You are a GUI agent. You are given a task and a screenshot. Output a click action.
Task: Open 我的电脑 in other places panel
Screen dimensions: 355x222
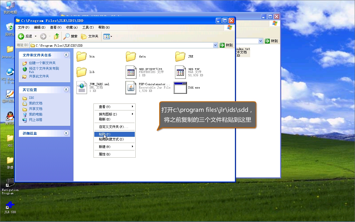35,114
